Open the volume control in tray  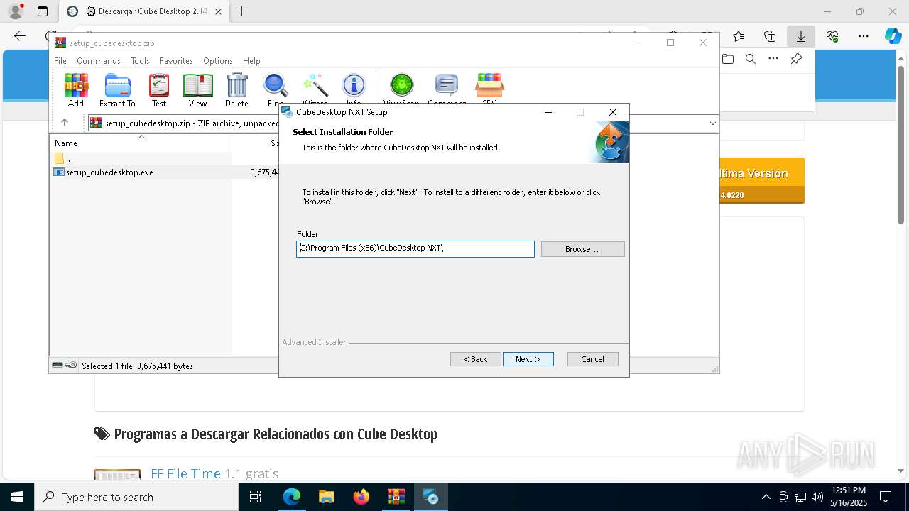[x=817, y=497]
